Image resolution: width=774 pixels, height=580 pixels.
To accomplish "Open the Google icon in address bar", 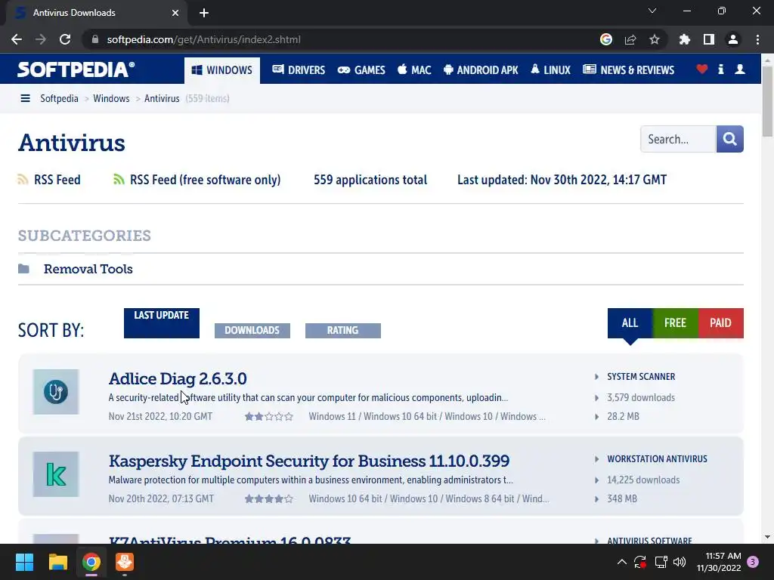I will point(605,39).
